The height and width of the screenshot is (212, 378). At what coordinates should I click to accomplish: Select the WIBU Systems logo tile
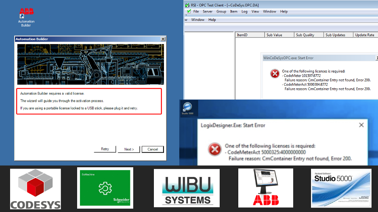point(187,188)
